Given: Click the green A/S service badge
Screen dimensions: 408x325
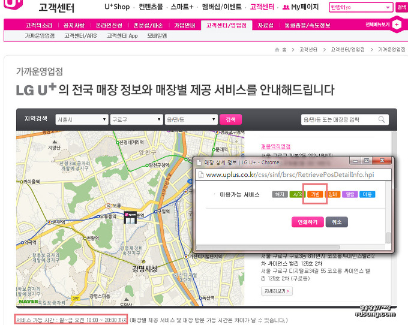Looking at the screenshot, I should point(297,194).
